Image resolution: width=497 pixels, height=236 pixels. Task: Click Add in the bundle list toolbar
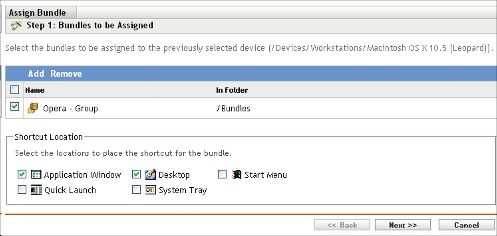tap(36, 74)
